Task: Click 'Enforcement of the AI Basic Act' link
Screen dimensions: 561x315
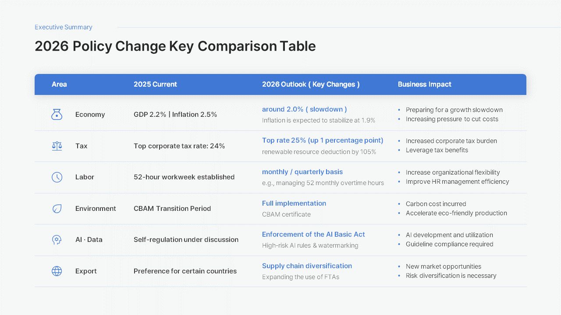Action: tap(313, 234)
